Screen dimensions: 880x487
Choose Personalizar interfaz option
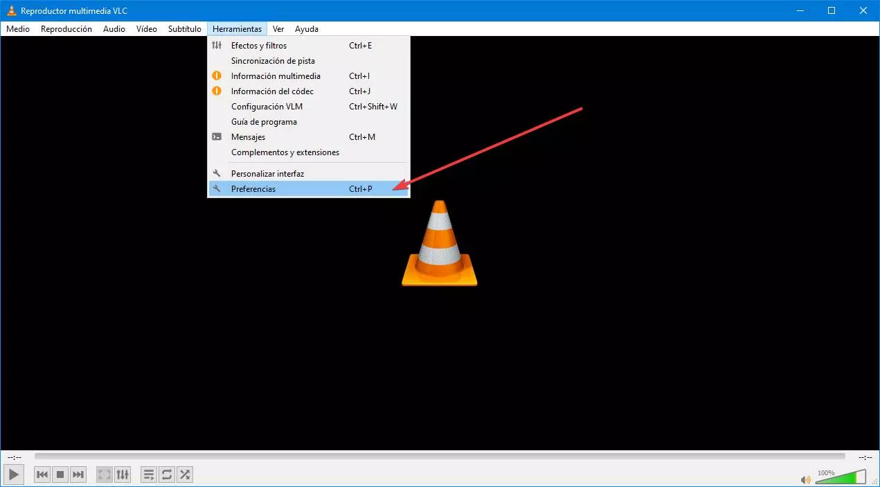point(267,174)
